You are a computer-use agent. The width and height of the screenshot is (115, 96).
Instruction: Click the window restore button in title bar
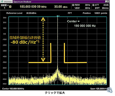click(106, 2)
